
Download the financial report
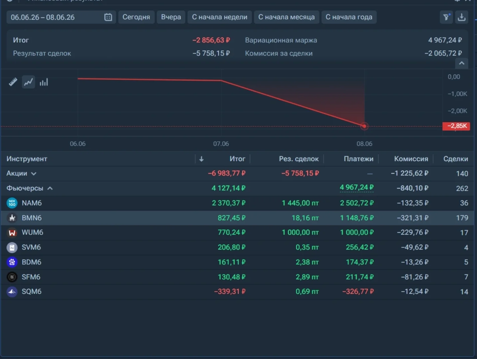[462, 17]
